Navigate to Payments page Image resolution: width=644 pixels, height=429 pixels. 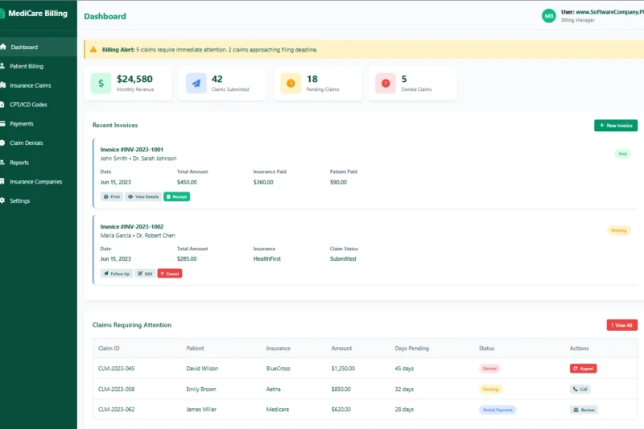tap(38, 124)
